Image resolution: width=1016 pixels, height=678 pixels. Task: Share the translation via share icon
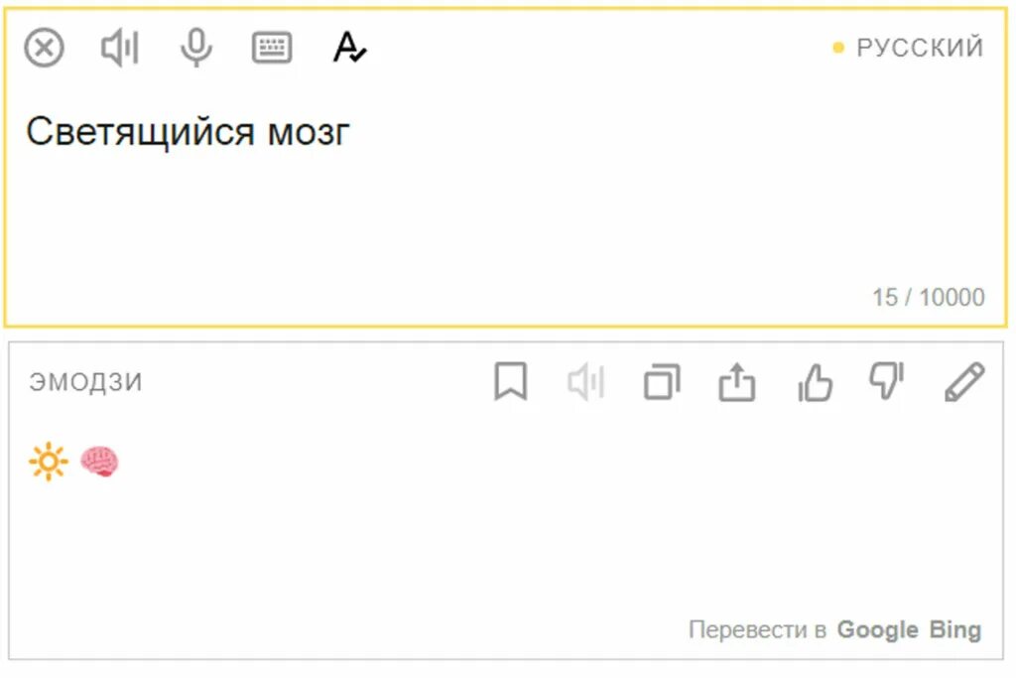(x=737, y=382)
